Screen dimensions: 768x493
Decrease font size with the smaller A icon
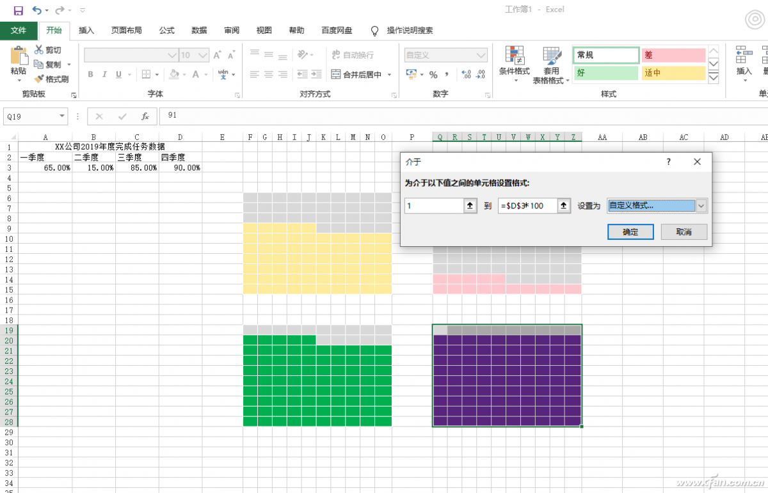(233, 55)
